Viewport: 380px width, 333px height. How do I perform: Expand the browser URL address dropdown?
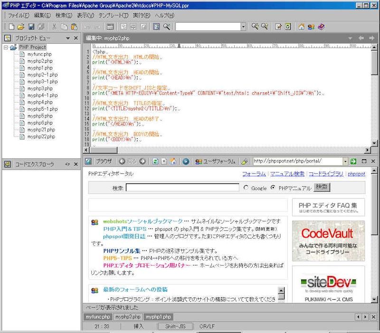(345, 162)
